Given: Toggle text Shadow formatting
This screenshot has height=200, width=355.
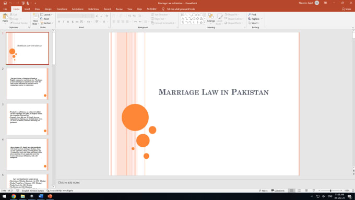Looking at the screenshot, I should pyautogui.click(x=73, y=22).
